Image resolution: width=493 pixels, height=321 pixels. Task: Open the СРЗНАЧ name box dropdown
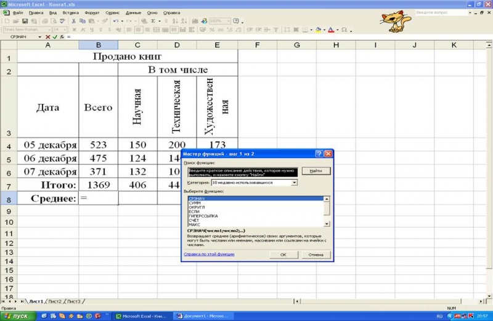point(39,37)
